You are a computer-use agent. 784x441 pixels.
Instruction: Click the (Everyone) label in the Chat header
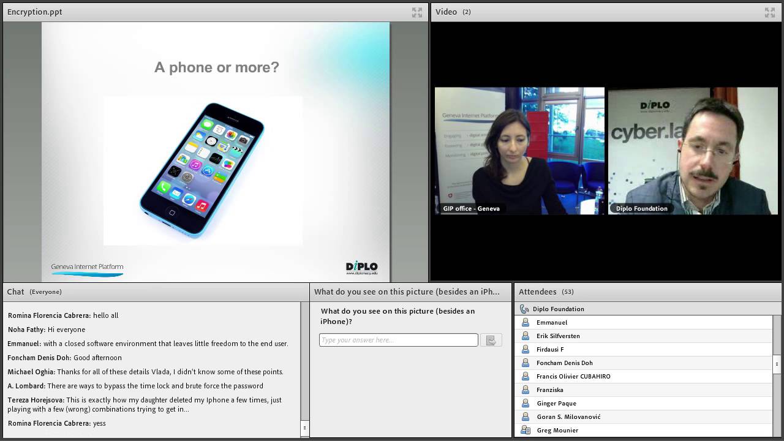45,292
